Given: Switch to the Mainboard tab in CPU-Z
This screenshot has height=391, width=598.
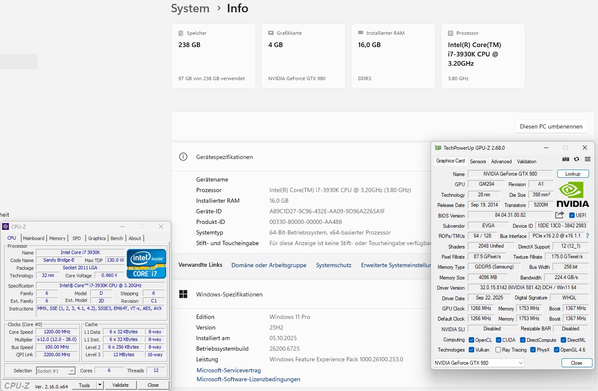Looking at the screenshot, I should tap(33, 238).
